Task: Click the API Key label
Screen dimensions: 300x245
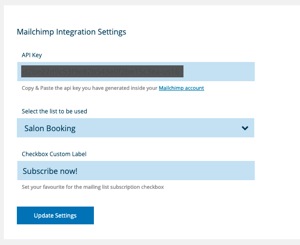Action: click(32, 55)
